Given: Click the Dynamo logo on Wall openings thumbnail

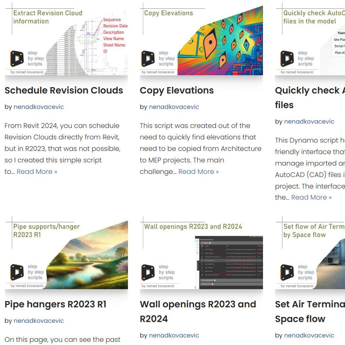Looking at the screenshot, I should [148, 273].
